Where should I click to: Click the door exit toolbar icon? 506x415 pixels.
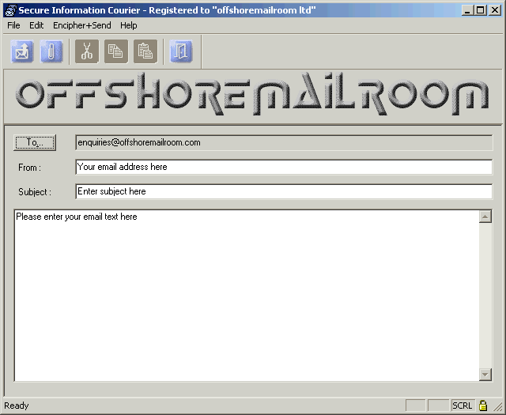[x=181, y=51]
